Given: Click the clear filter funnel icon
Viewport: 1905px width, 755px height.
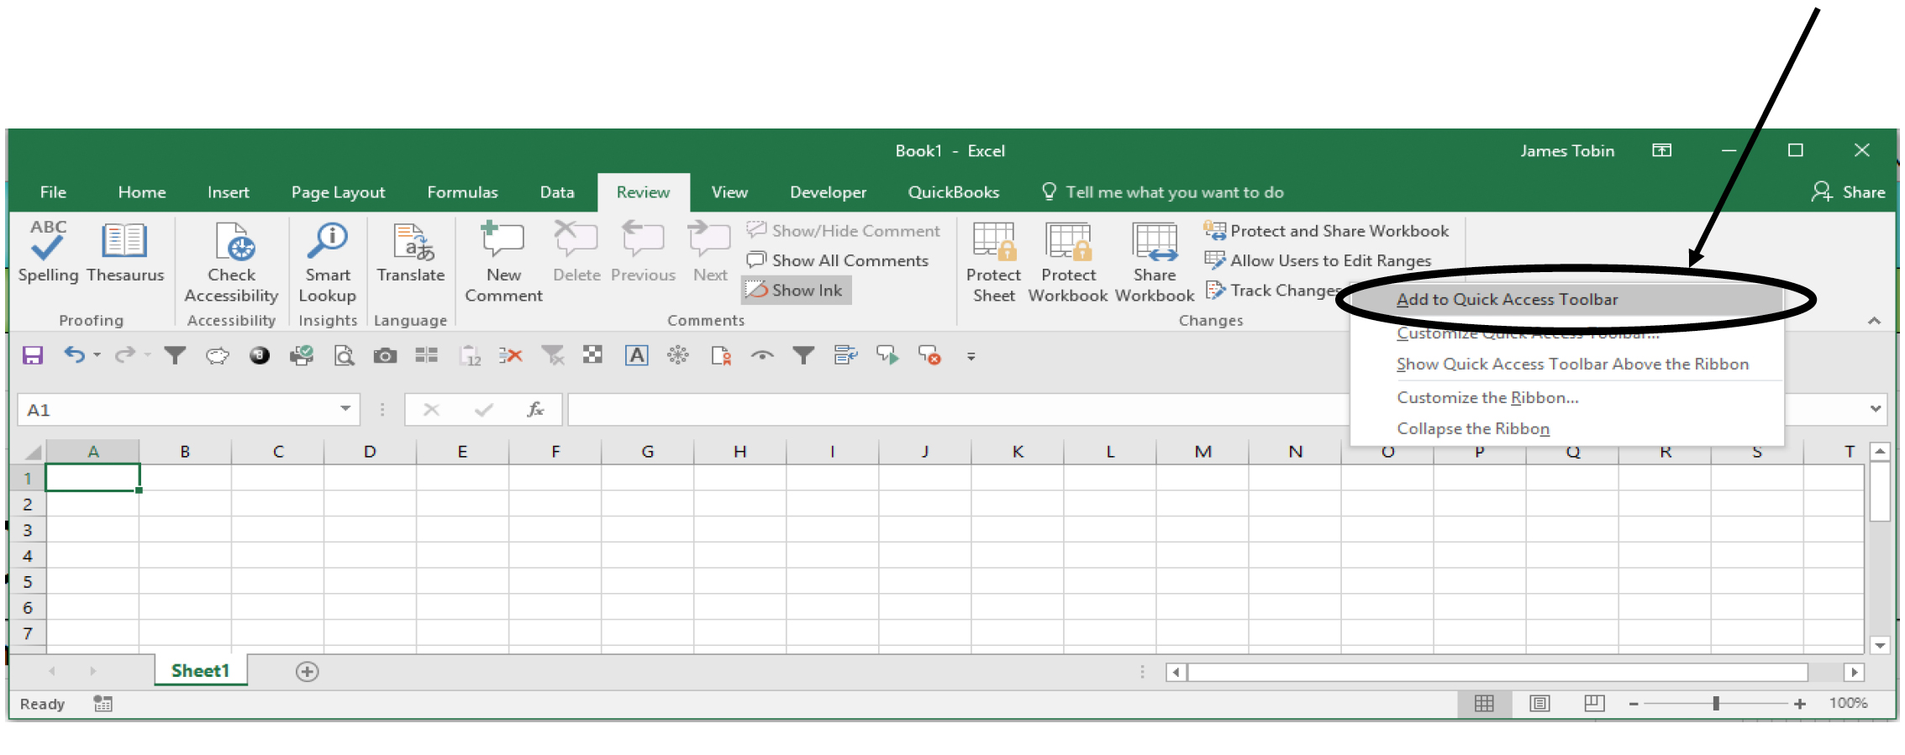Looking at the screenshot, I should click(552, 356).
